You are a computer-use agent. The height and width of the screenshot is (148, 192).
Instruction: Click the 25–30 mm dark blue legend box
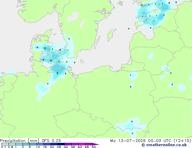tap(61, 144)
